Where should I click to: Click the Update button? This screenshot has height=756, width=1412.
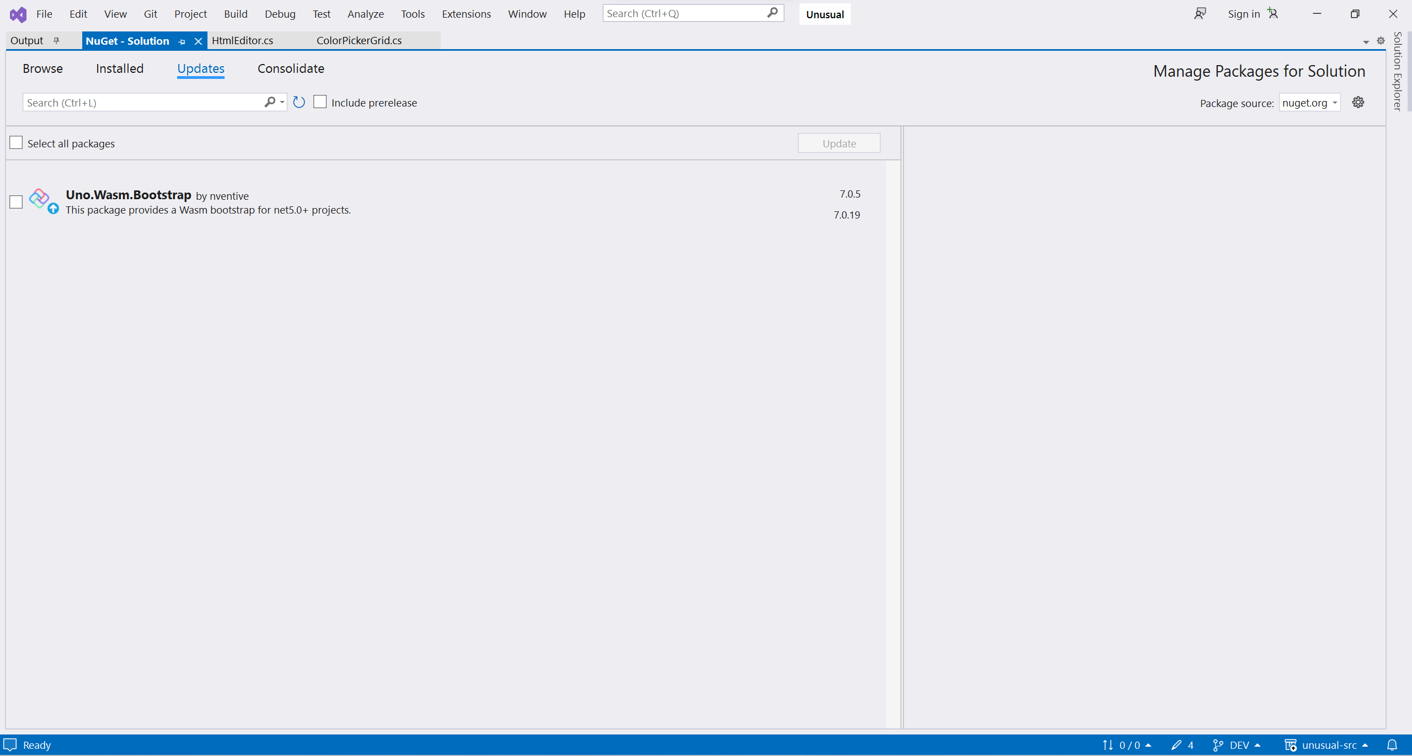coord(839,143)
